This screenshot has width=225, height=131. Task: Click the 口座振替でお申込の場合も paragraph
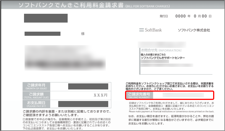(x=67, y=124)
